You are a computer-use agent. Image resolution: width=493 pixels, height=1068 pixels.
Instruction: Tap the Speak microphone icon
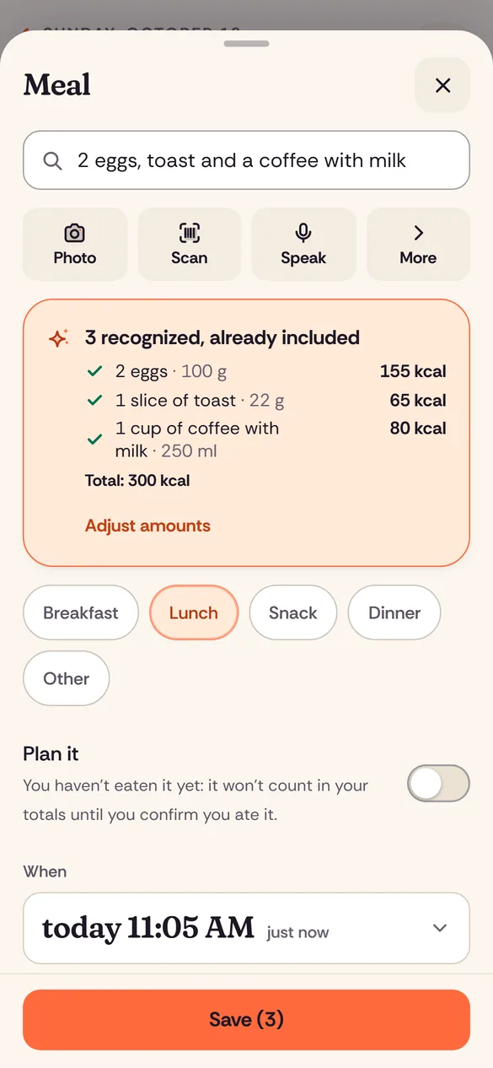[x=303, y=234]
